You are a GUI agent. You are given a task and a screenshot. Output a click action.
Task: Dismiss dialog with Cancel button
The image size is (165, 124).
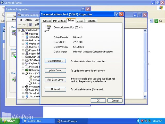(115, 100)
